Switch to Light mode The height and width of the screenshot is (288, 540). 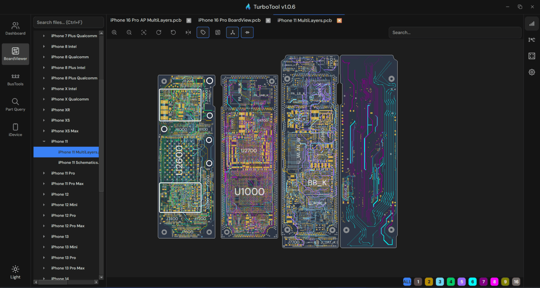click(x=15, y=272)
